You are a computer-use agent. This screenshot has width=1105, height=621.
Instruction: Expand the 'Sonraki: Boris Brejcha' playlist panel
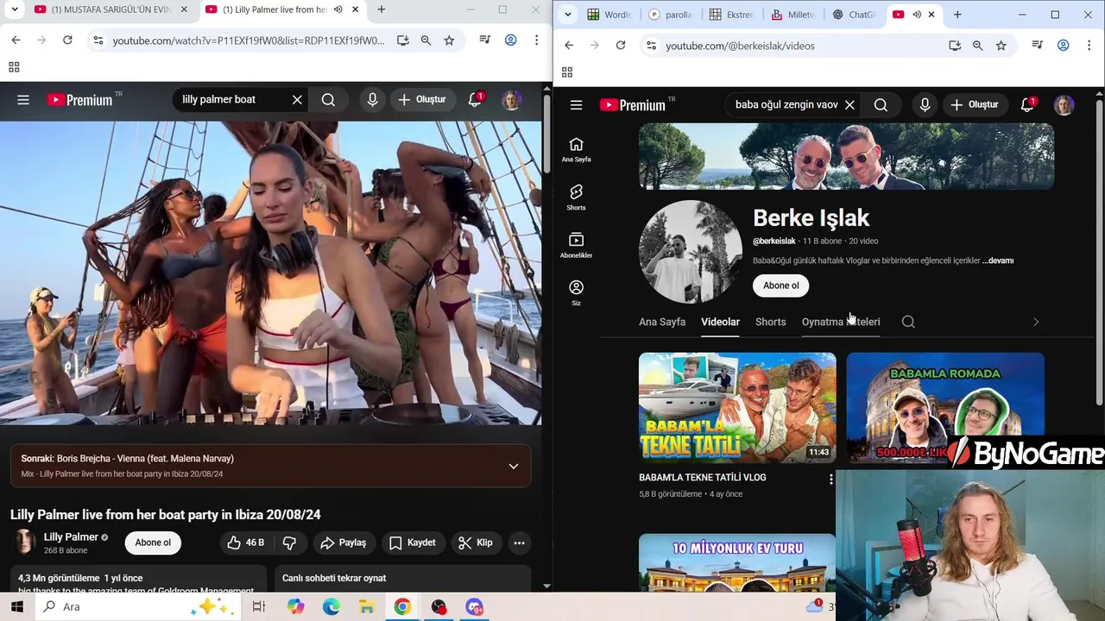(x=514, y=467)
